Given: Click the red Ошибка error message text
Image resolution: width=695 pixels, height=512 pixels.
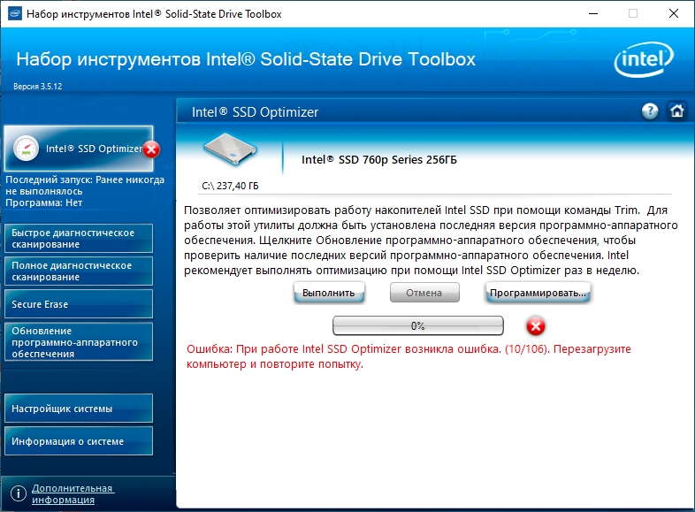Looking at the screenshot, I should (409, 356).
